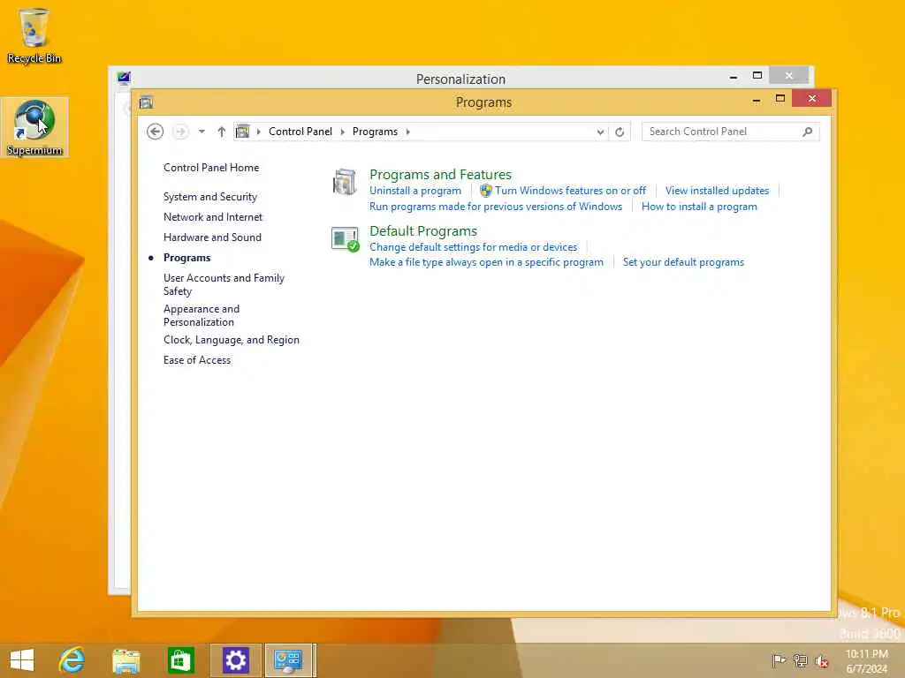Click the Personalization window title bar icon
Image resolution: width=905 pixels, height=678 pixels.
pyautogui.click(x=124, y=78)
